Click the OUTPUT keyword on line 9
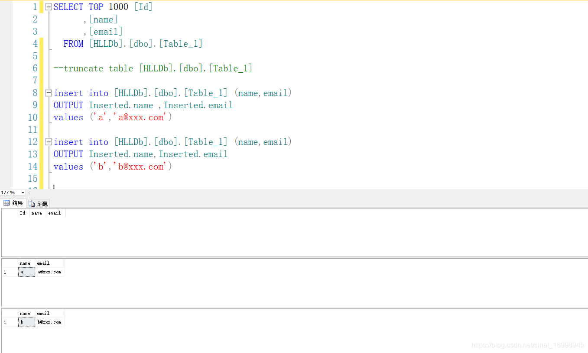588x353 pixels. point(68,105)
